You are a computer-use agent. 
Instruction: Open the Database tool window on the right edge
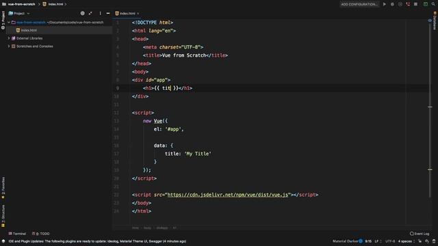(x=435, y=21)
